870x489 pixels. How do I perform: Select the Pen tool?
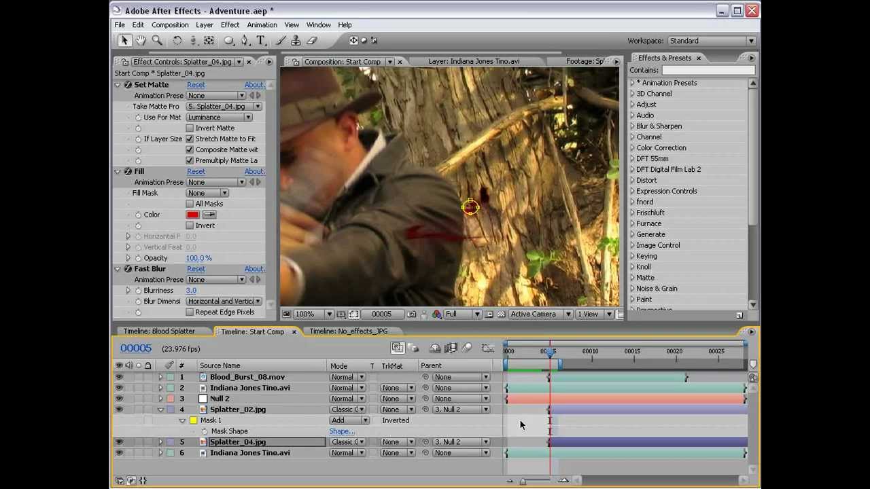pos(245,41)
